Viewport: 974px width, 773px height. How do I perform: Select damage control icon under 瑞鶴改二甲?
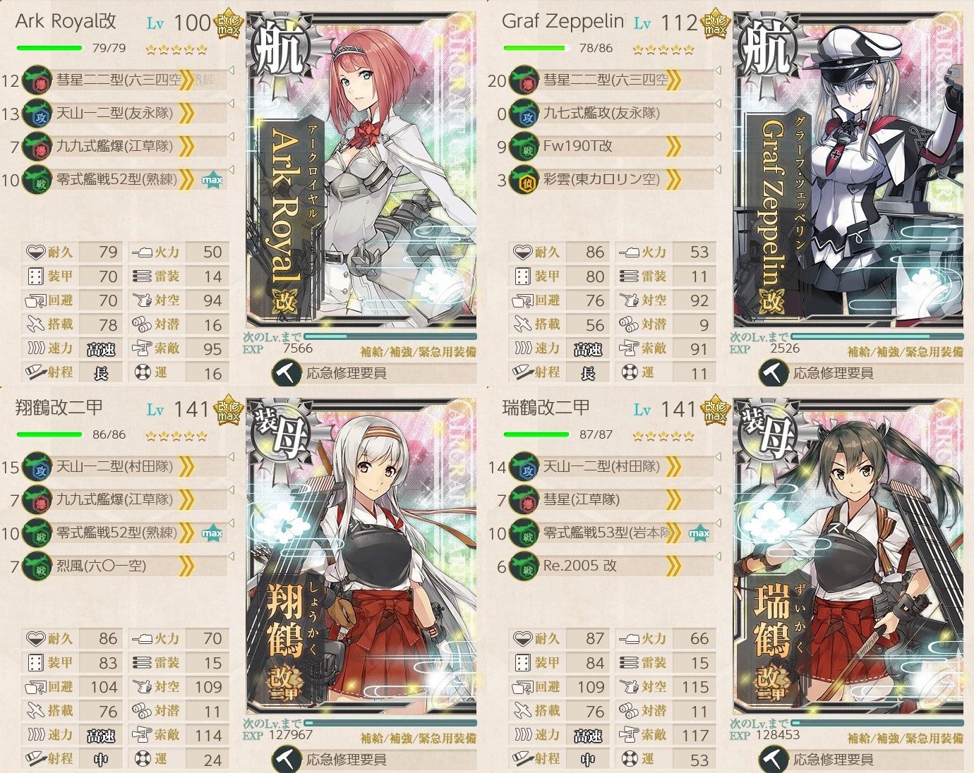tap(773, 759)
